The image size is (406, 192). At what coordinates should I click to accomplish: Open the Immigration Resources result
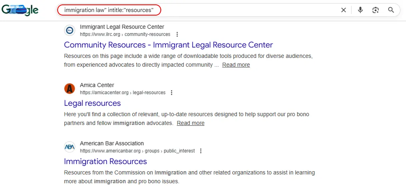click(x=105, y=161)
